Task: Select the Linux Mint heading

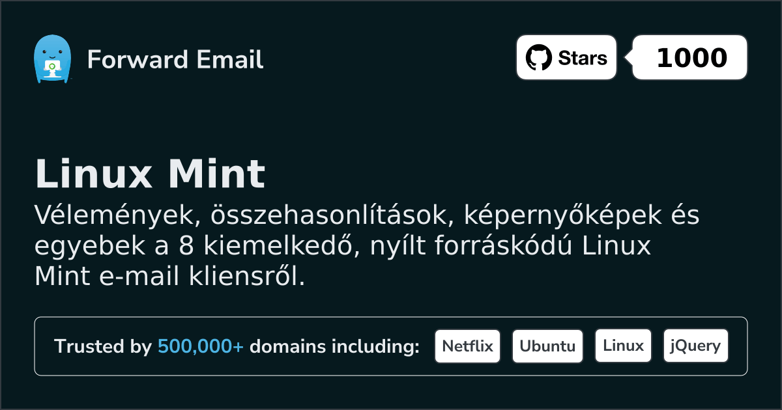Action: [150, 174]
